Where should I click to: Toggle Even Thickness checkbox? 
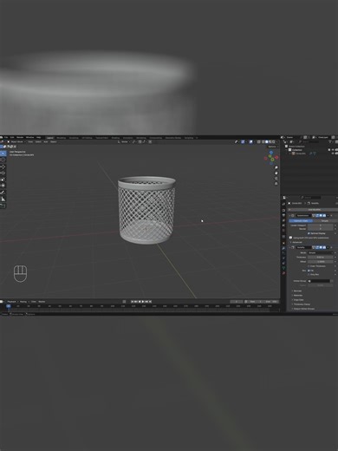tap(309, 266)
